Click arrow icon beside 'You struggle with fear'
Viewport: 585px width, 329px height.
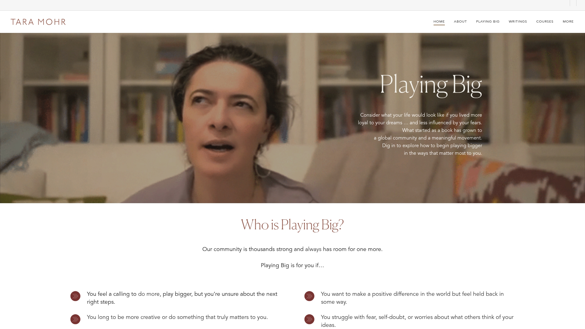click(x=309, y=319)
